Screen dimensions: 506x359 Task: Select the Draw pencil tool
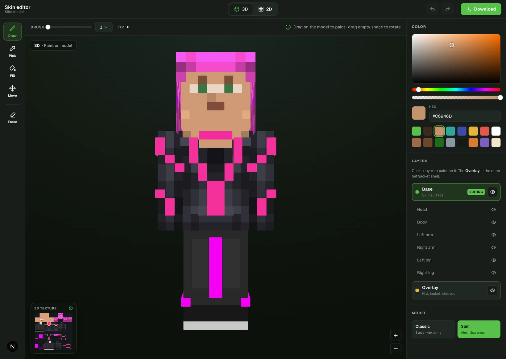pos(12,31)
